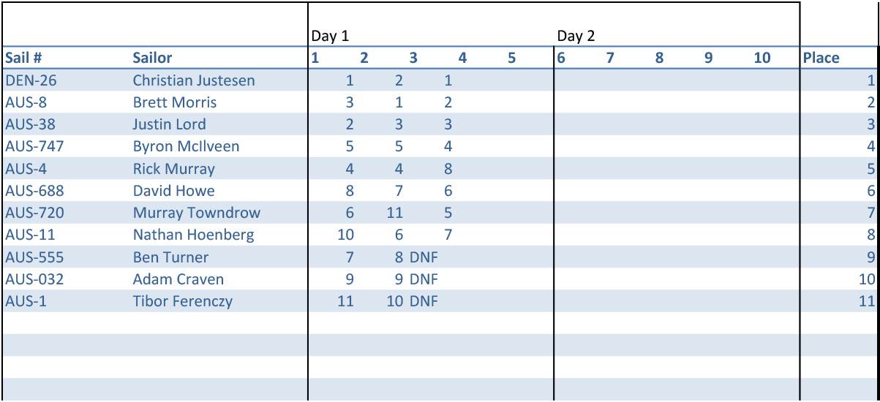Screen dimensions: 880x402
Task: Click the Sailor column header
Action: [152, 58]
